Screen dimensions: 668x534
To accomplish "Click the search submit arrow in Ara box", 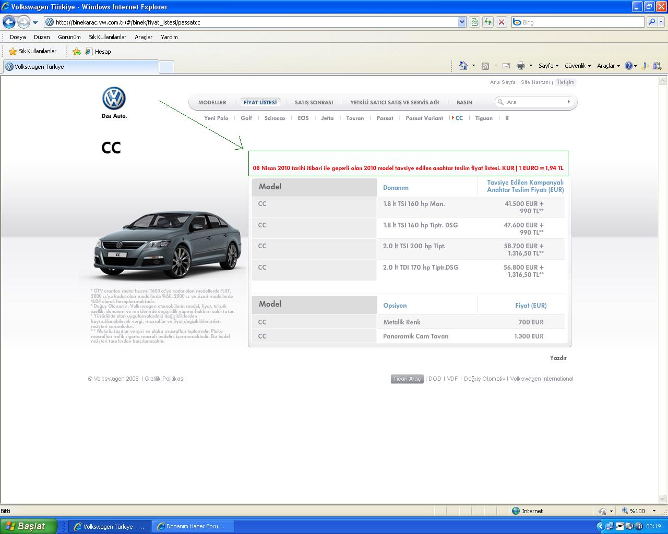I will pyautogui.click(x=569, y=102).
